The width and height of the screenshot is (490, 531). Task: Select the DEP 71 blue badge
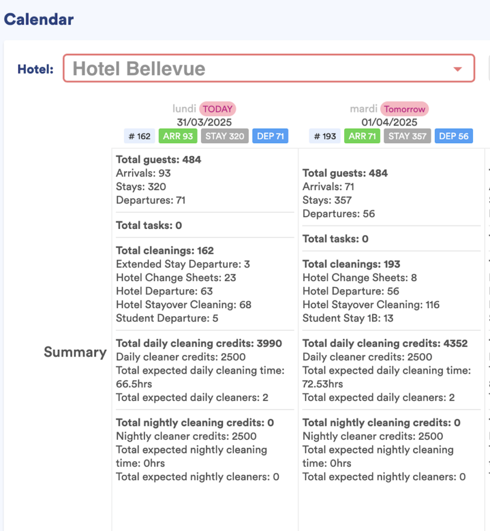coord(270,136)
